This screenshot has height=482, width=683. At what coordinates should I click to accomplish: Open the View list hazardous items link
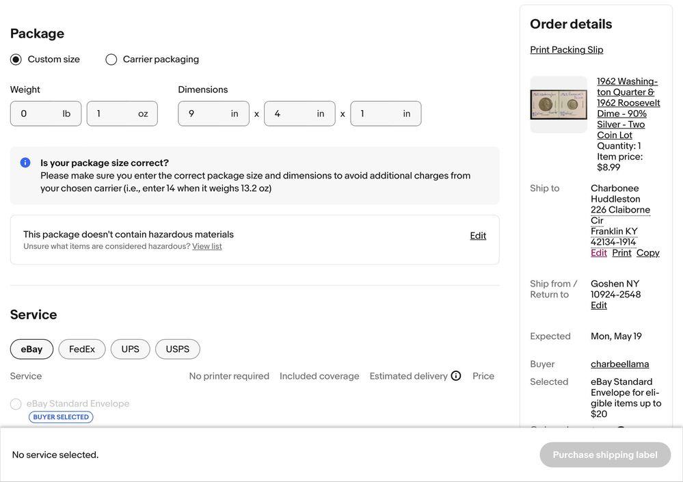(x=207, y=246)
